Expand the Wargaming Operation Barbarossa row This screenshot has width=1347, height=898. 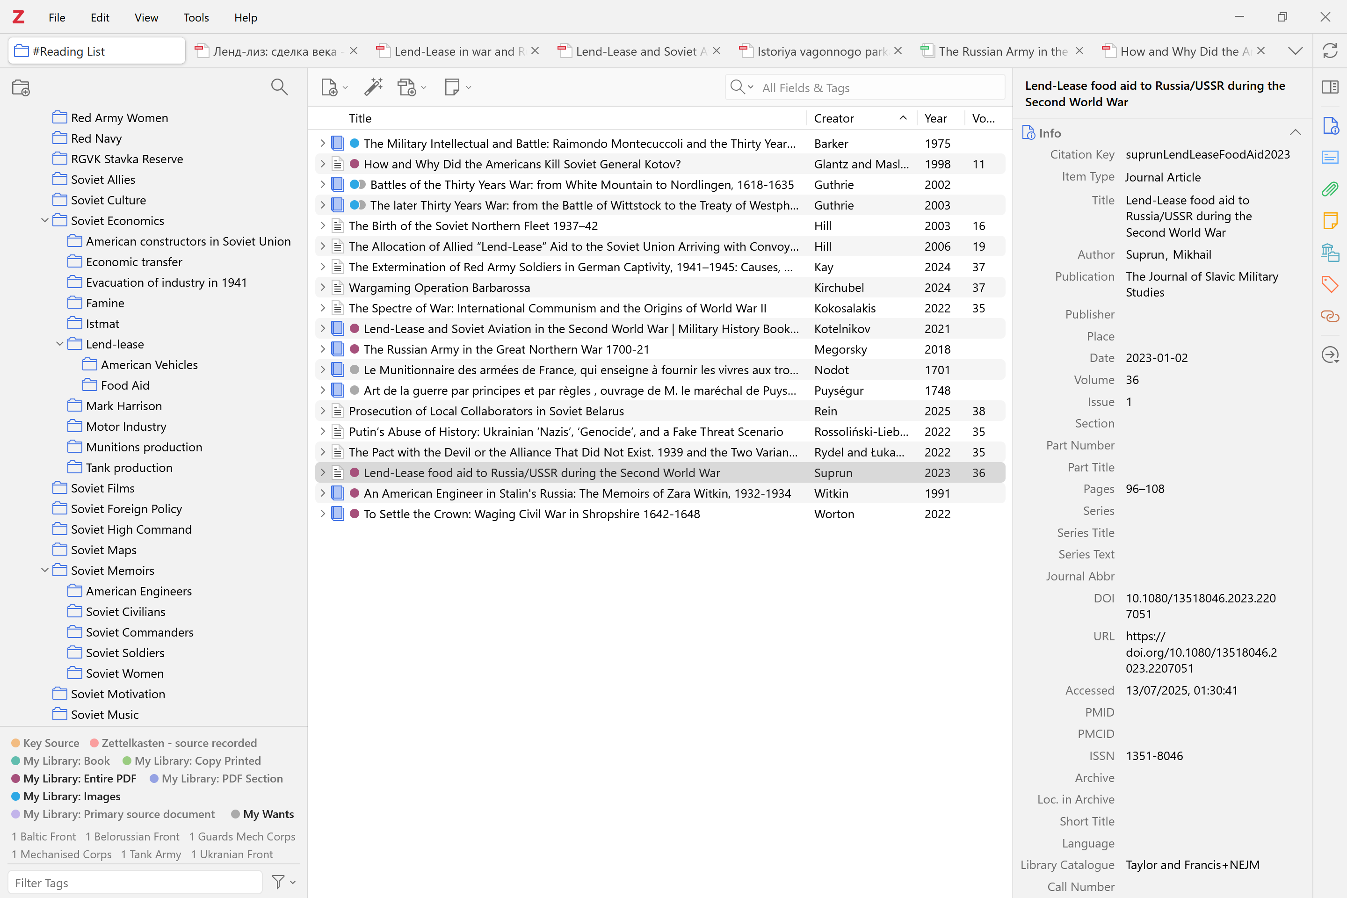[322, 288]
